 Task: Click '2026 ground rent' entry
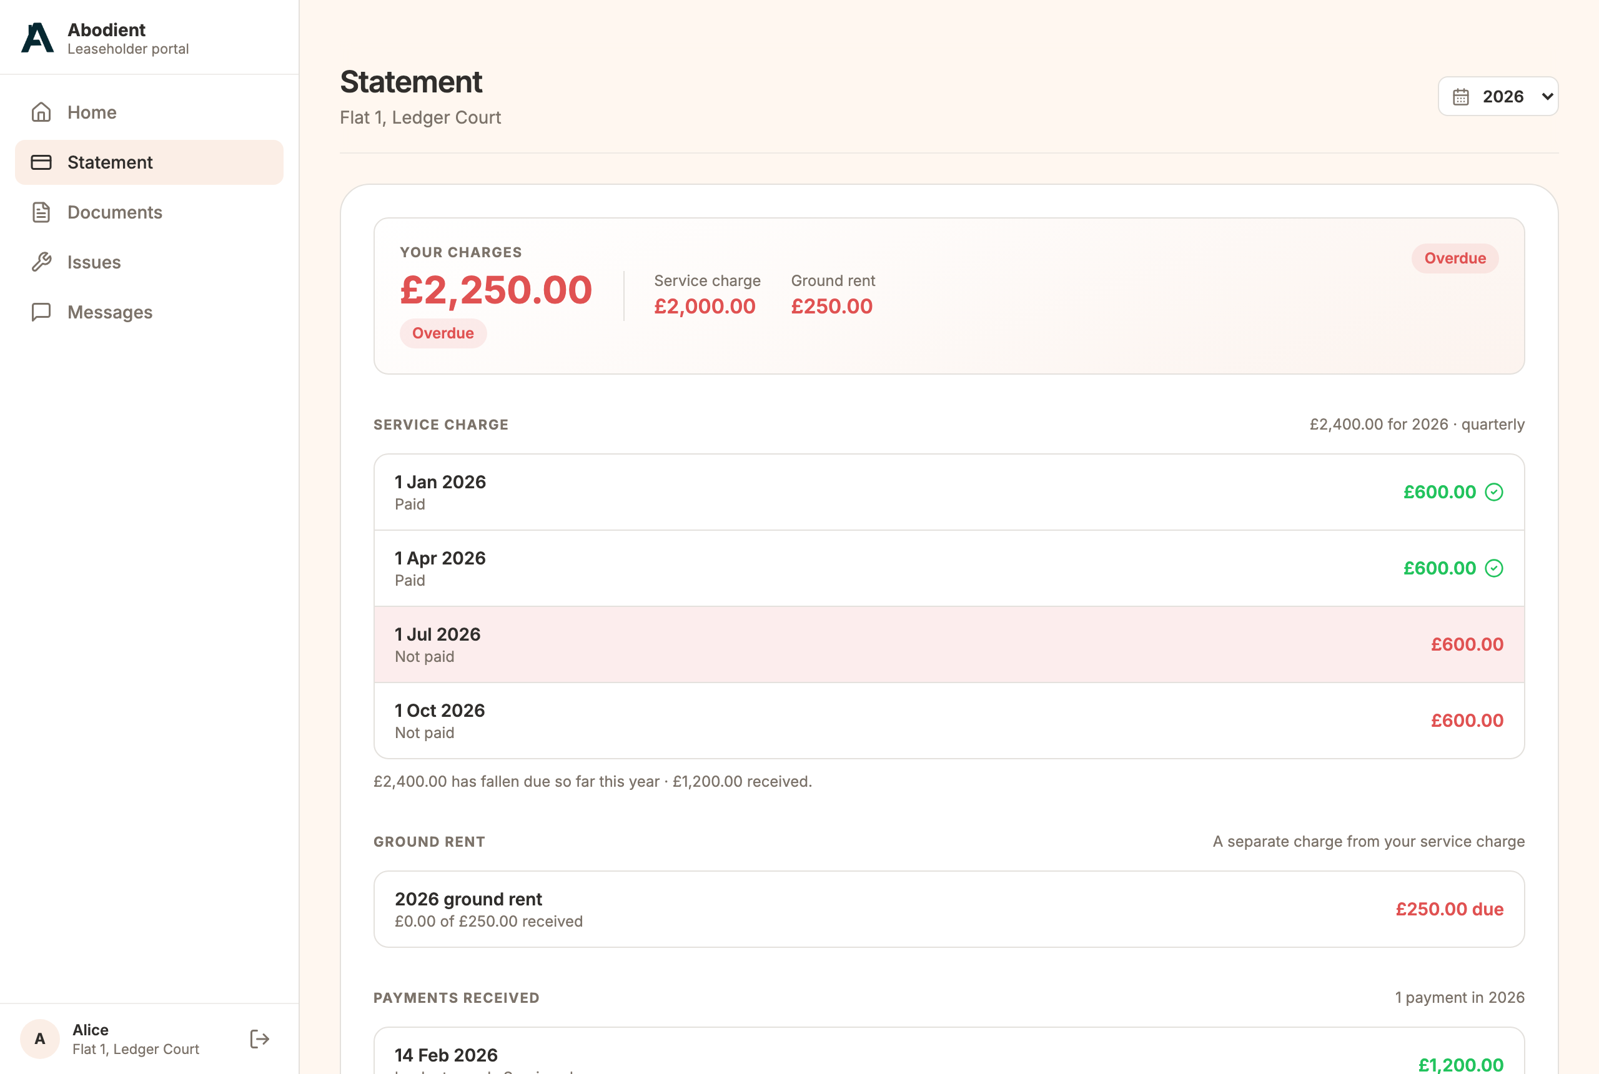(x=949, y=910)
